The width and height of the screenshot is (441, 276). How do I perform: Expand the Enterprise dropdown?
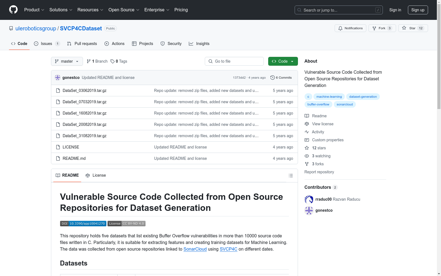click(157, 10)
